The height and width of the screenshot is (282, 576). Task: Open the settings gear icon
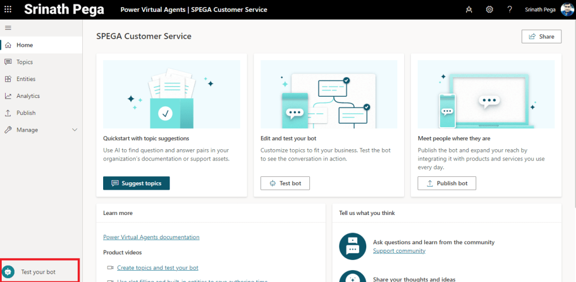pos(489,10)
